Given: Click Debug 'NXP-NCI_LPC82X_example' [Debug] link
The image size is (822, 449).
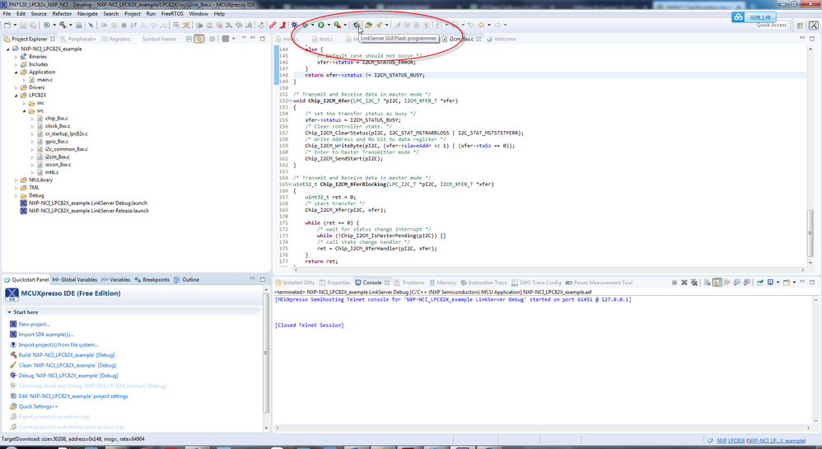Looking at the screenshot, I should click(x=68, y=376).
